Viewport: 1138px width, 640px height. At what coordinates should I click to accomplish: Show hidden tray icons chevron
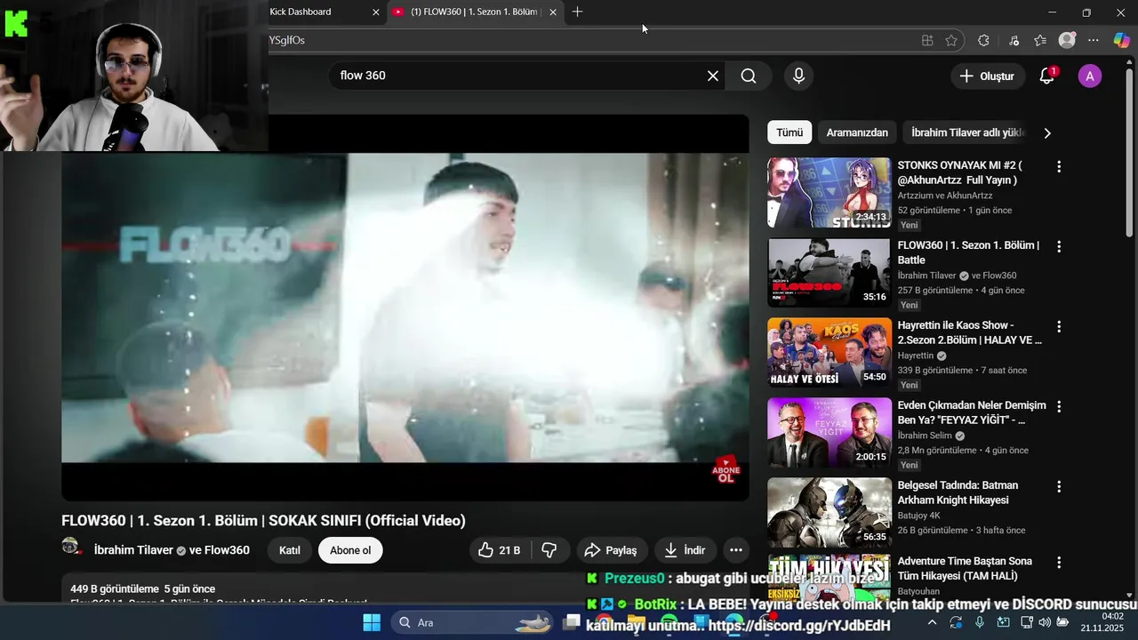(x=932, y=622)
